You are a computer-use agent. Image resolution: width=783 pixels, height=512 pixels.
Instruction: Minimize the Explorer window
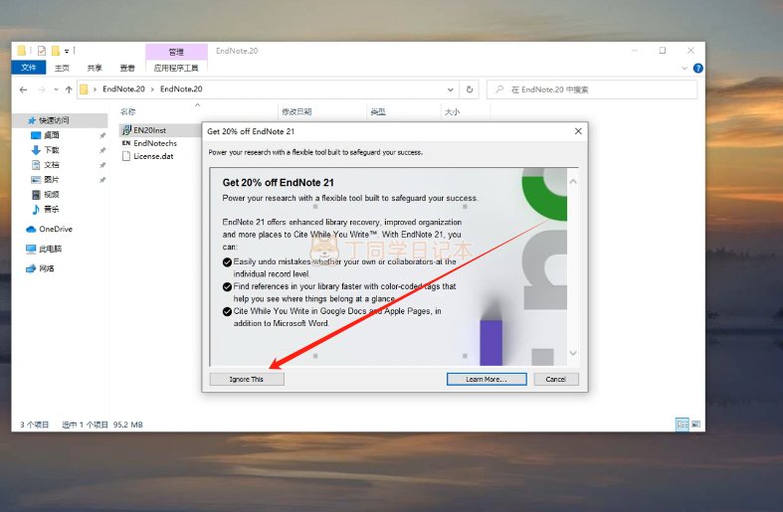point(635,51)
